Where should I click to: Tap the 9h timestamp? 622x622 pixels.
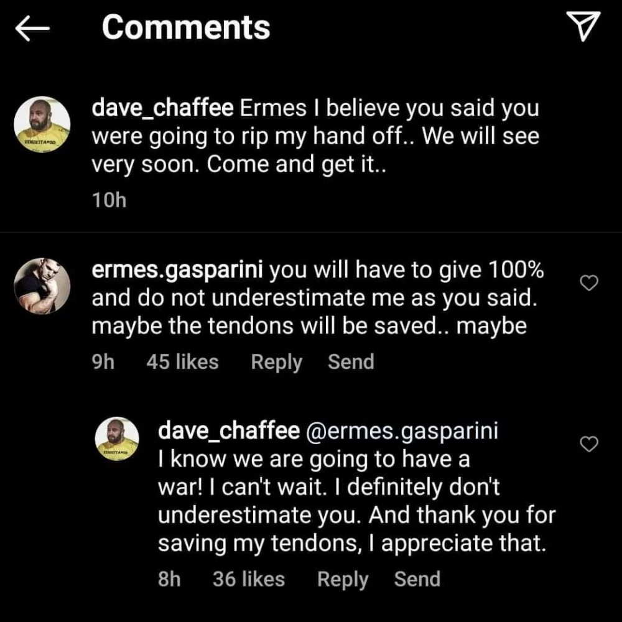tap(103, 362)
